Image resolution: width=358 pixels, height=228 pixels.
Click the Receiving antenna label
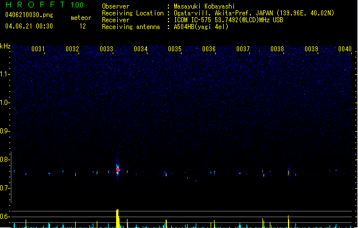coord(131,27)
